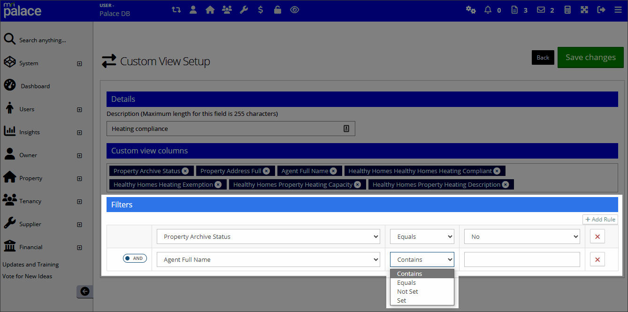628x312 pixels.
Task: Open the tenancy group icon in top toolbar
Action: click(227, 9)
